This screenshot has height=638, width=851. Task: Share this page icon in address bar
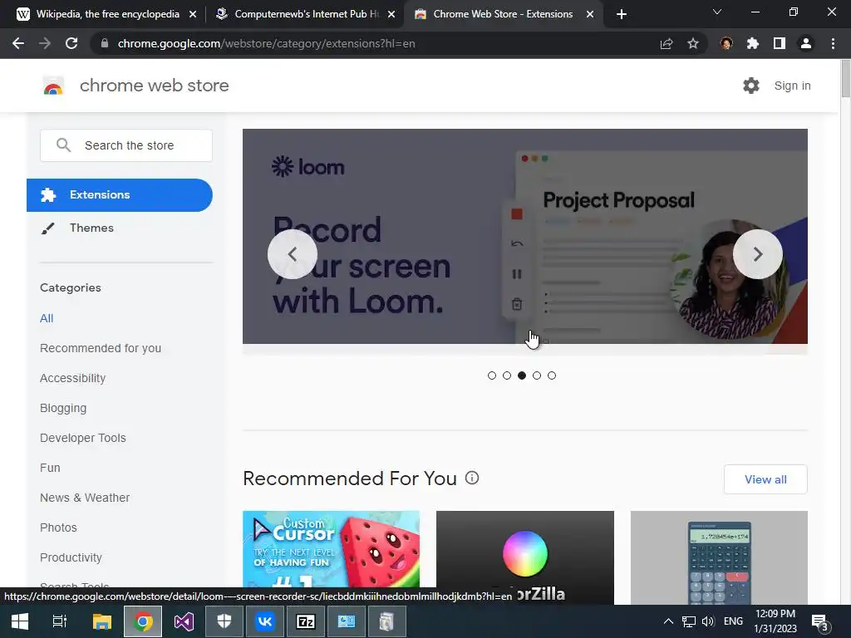(x=666, y=43)
